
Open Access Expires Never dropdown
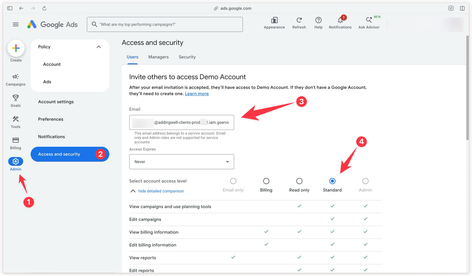tap(182, 162)
